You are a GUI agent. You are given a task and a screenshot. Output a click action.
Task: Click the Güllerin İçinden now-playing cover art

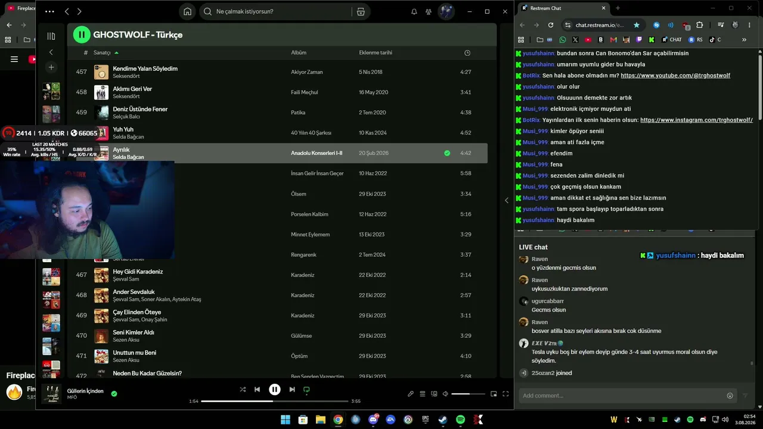coord(51,394)
